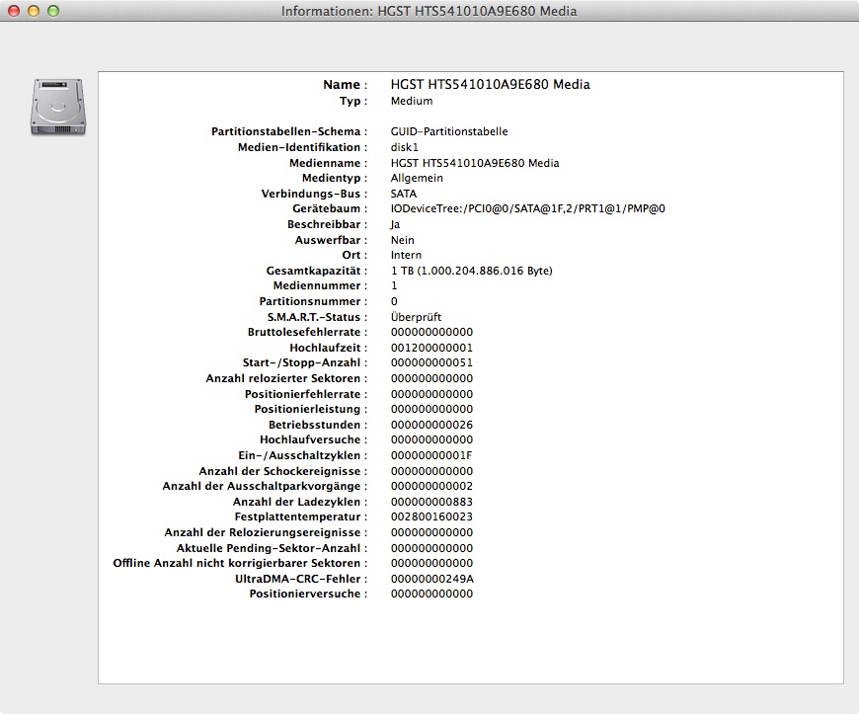
Task: Select the Anzahl relozierter Sektoren label
Action: (286, 378)
